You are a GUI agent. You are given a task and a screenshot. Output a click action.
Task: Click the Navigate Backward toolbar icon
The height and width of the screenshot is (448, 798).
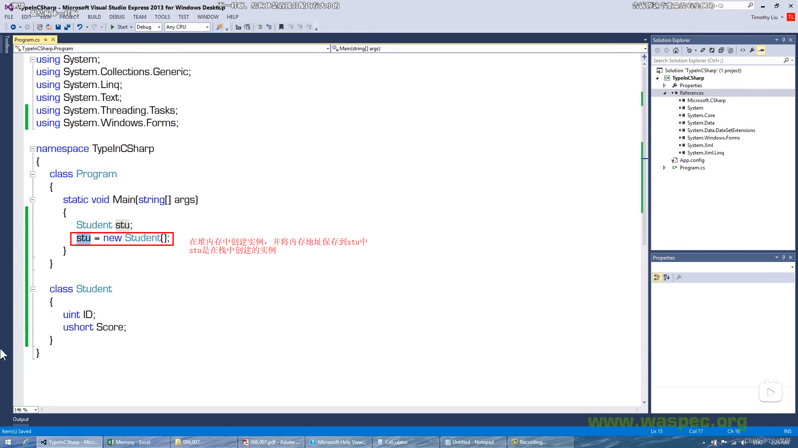[13, 27]
